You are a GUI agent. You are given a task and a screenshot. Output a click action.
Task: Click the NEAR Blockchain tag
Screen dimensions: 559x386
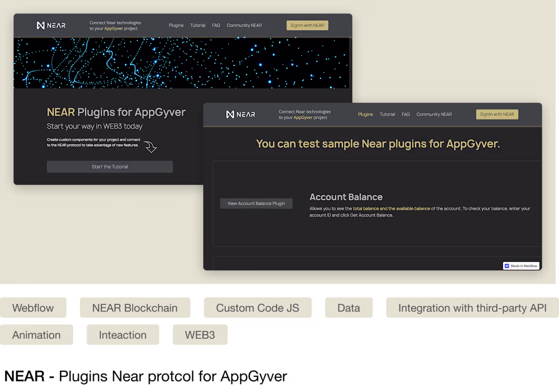135,308
